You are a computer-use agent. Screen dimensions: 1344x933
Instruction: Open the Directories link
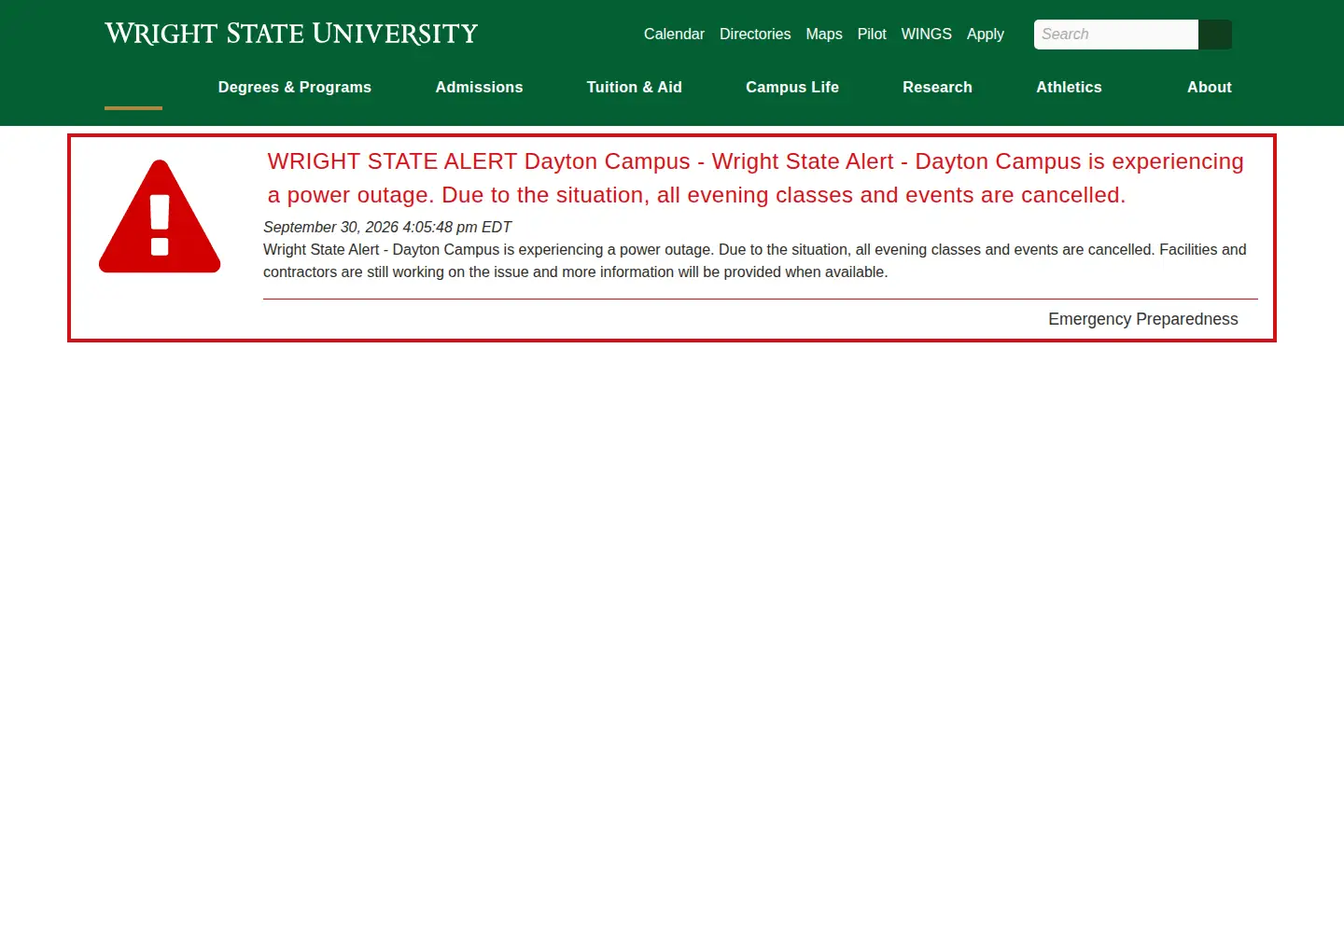tap(755, 35)
